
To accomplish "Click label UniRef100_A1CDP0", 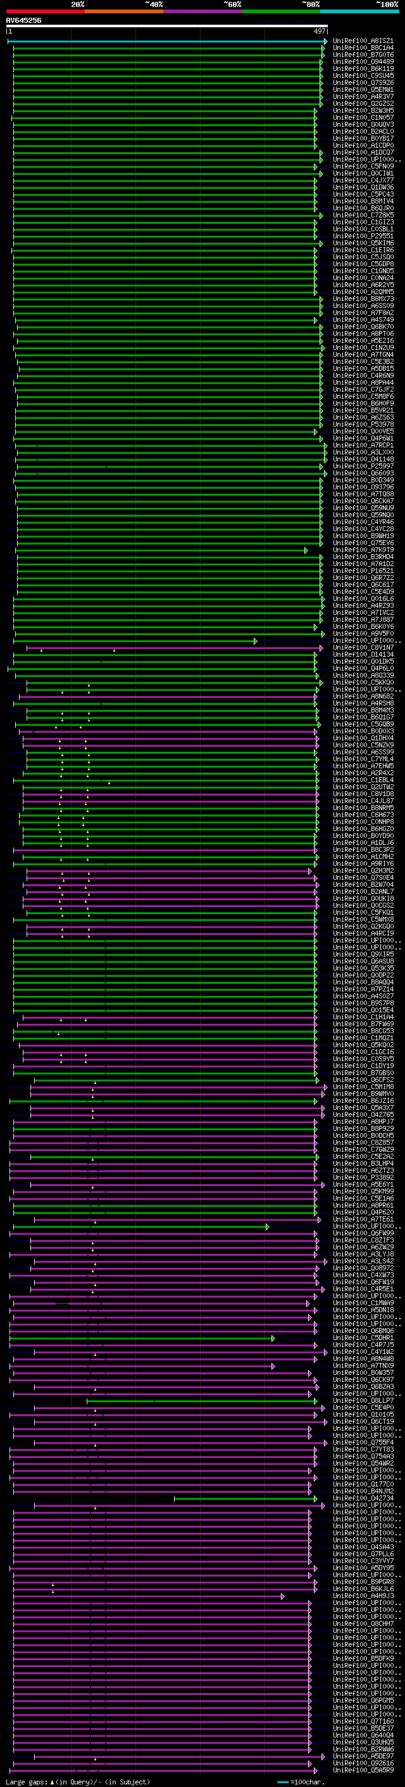I will 363,146.
